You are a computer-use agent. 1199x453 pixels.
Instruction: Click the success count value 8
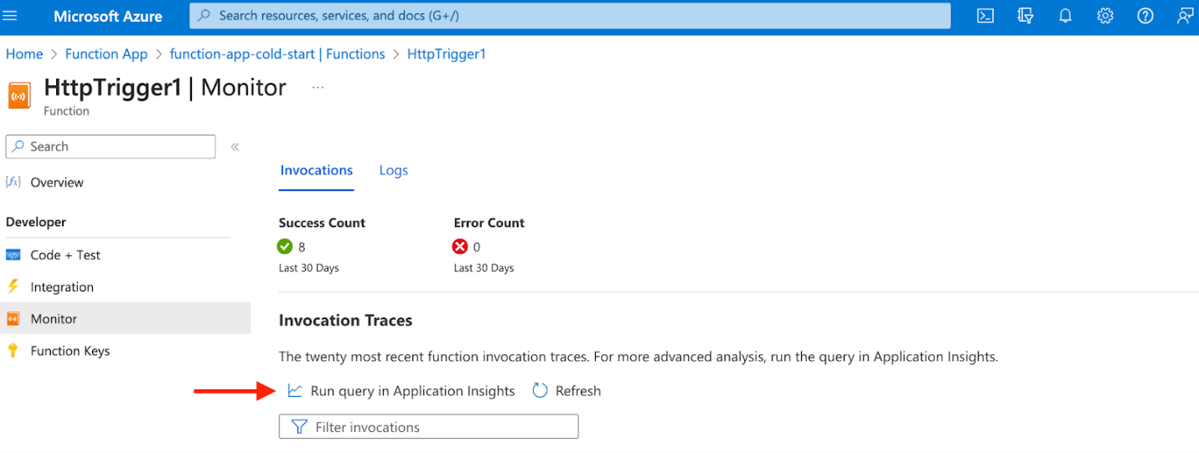pyautogui.click(x=302, y=247)
